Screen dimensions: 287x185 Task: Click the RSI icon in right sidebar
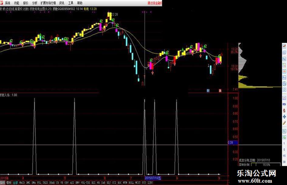tap(284, 104)
